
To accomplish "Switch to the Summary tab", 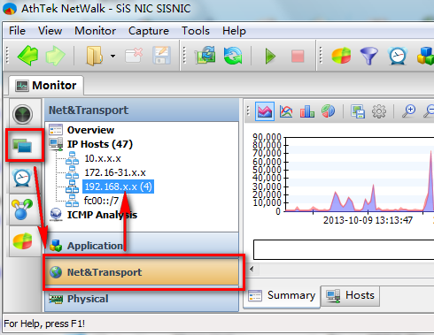I will tap(282, 295).
